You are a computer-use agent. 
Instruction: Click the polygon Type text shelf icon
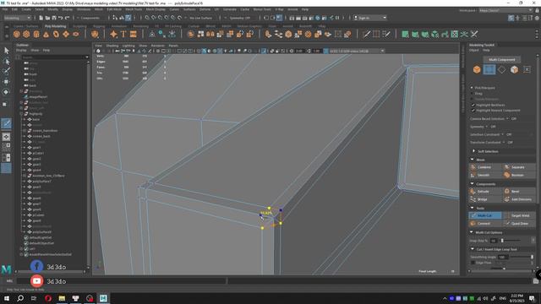coord(123,34)
